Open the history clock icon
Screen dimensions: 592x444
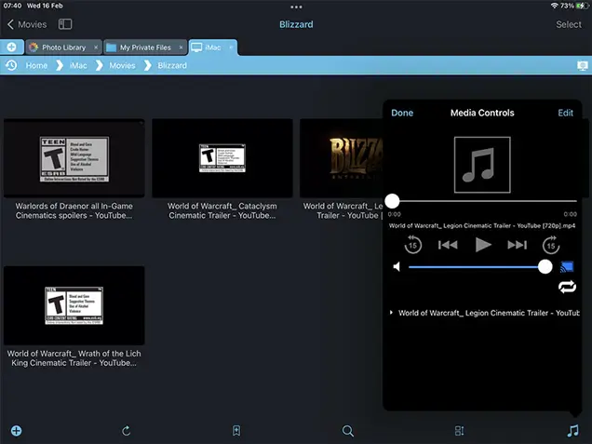pos(11,65)
